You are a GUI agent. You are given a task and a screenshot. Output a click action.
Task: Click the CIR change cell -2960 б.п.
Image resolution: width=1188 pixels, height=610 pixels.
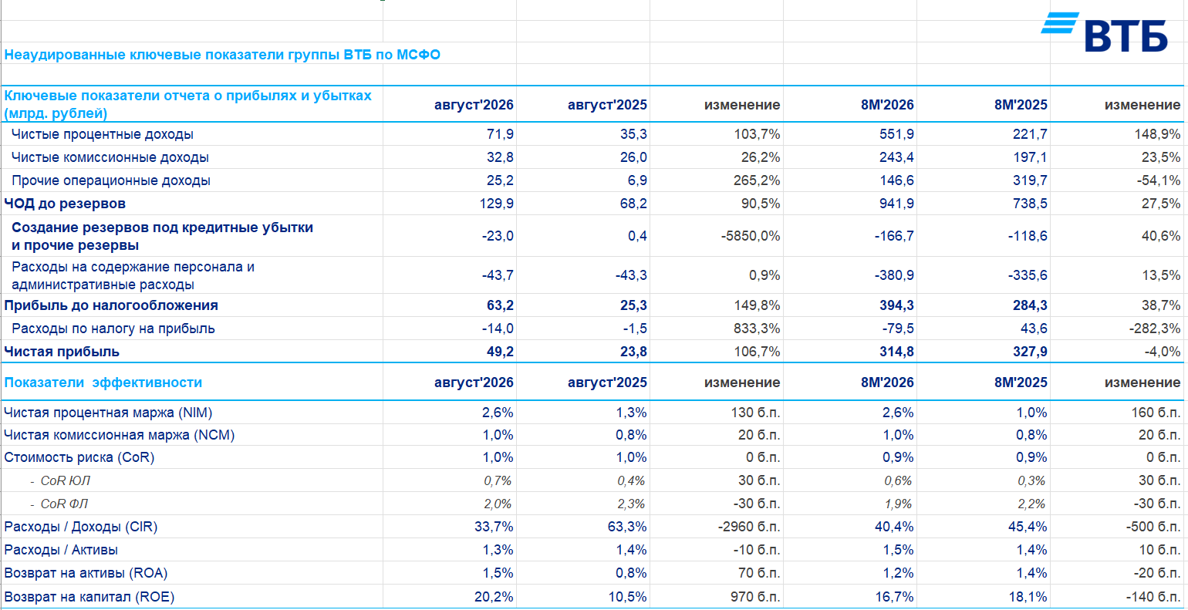tap(749, 527)
